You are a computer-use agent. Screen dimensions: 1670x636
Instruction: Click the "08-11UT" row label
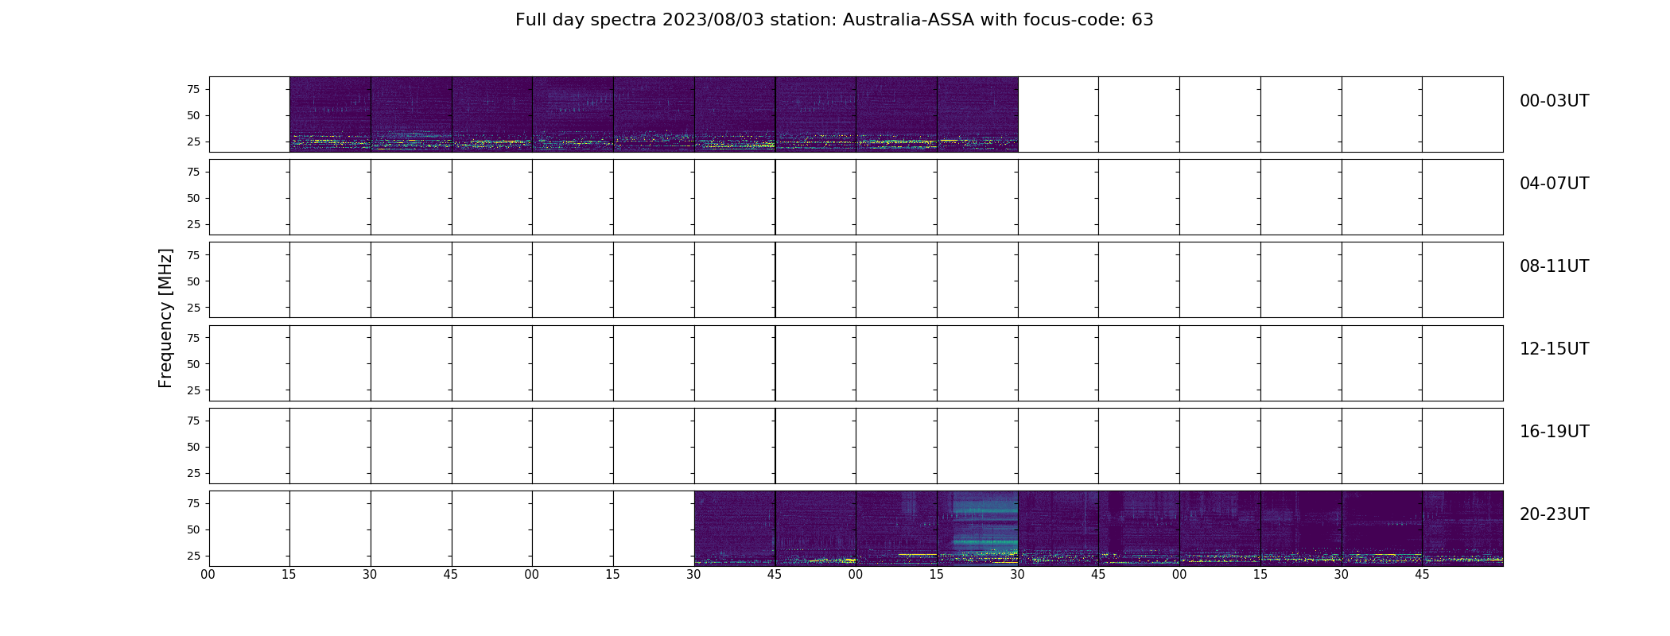coord(1554,266)
